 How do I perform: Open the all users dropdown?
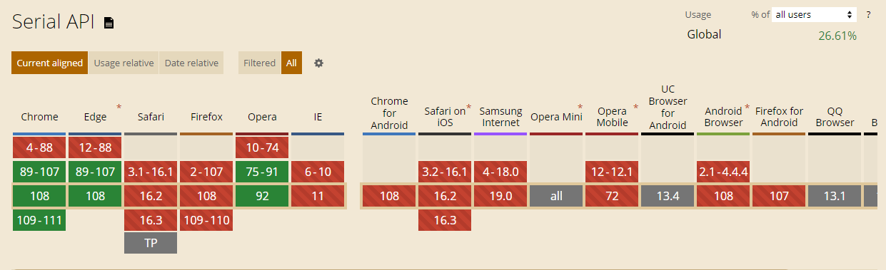[814, 14]
